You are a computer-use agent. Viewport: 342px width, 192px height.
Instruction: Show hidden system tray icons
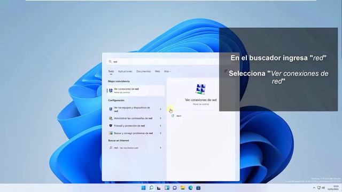pos(314,188)
